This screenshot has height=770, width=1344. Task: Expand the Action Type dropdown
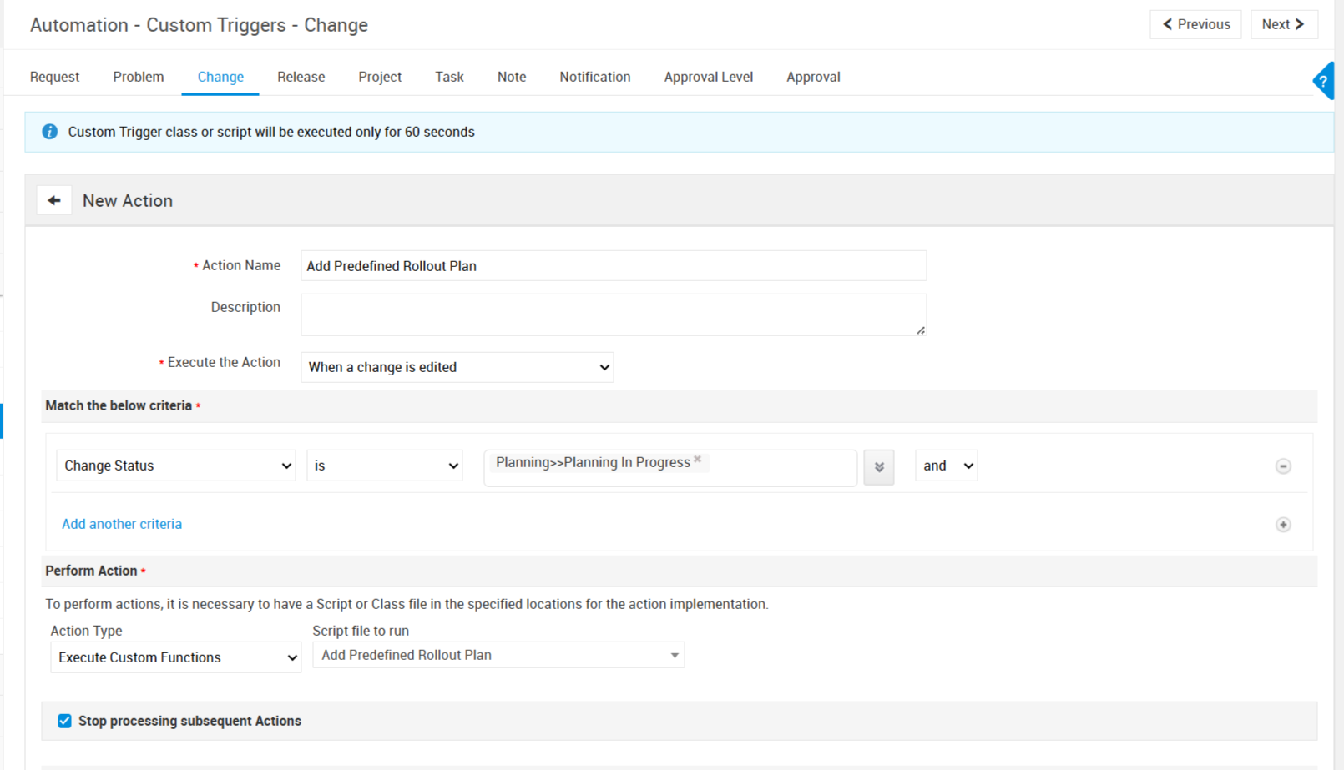[175, 657]
